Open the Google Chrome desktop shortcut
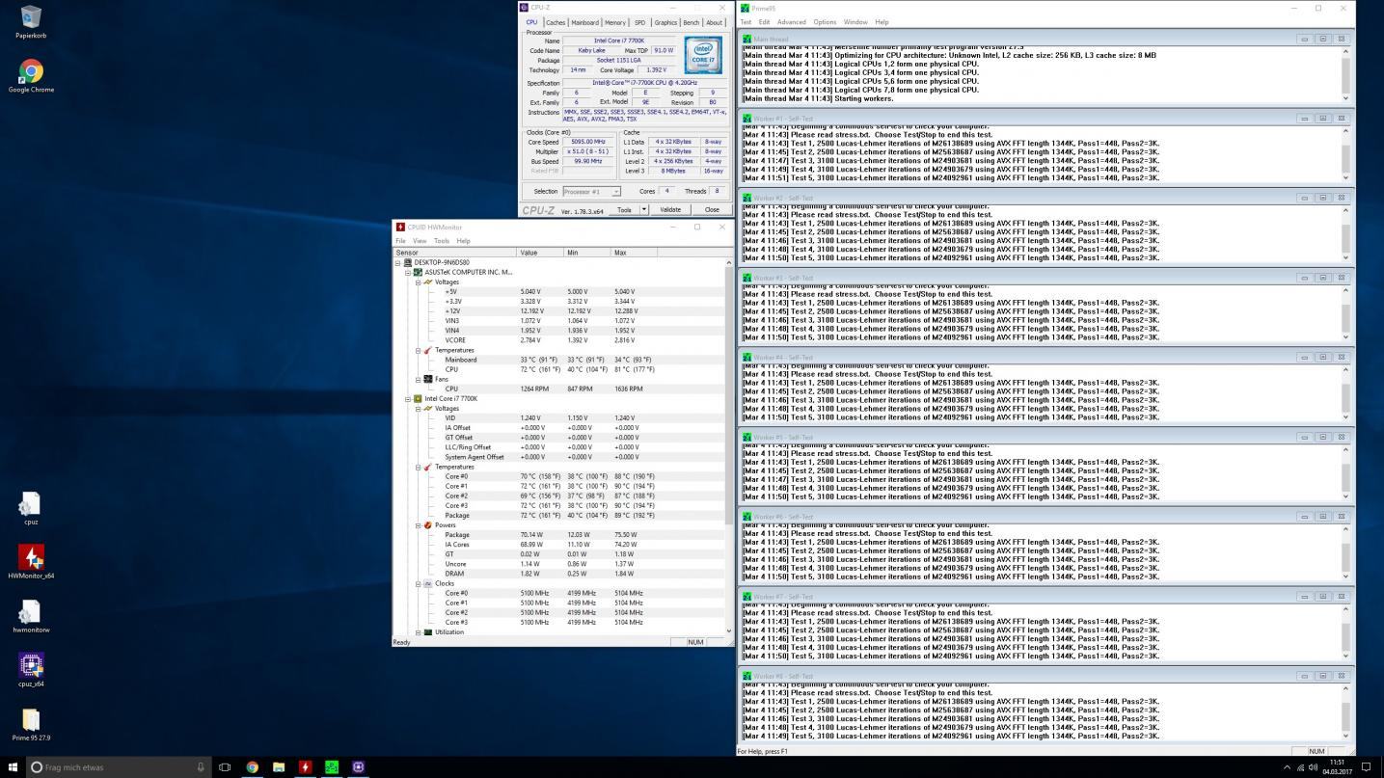The image size is (1384, 778). [x=31, y=76]
